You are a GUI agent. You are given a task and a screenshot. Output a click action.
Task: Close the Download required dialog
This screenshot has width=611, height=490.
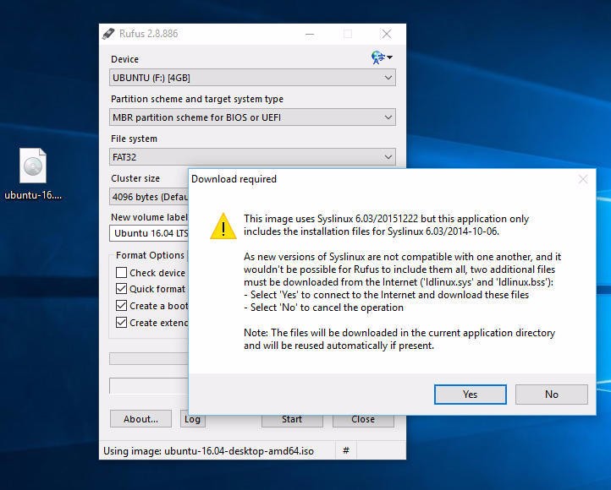(x=583, y=179)
